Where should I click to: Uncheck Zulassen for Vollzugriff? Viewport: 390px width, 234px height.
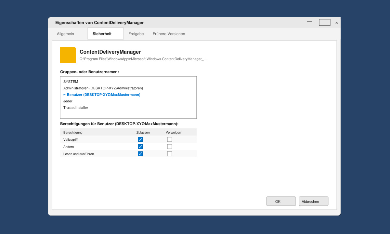[x=140, y=139]
